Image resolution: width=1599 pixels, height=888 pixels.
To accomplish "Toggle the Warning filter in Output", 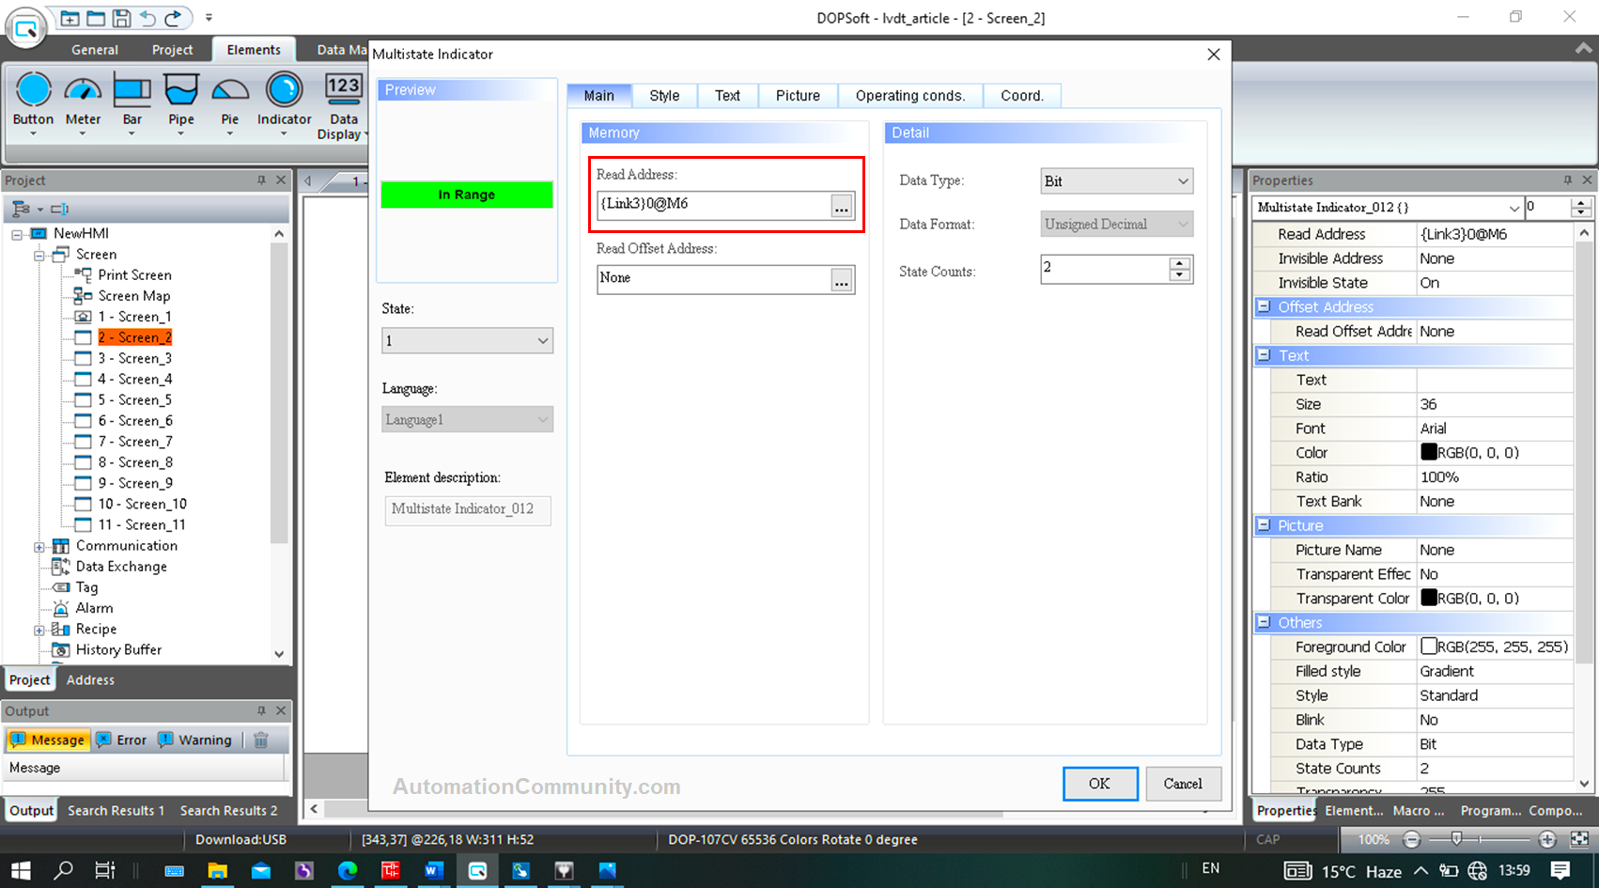I will (x=194, y=740).
